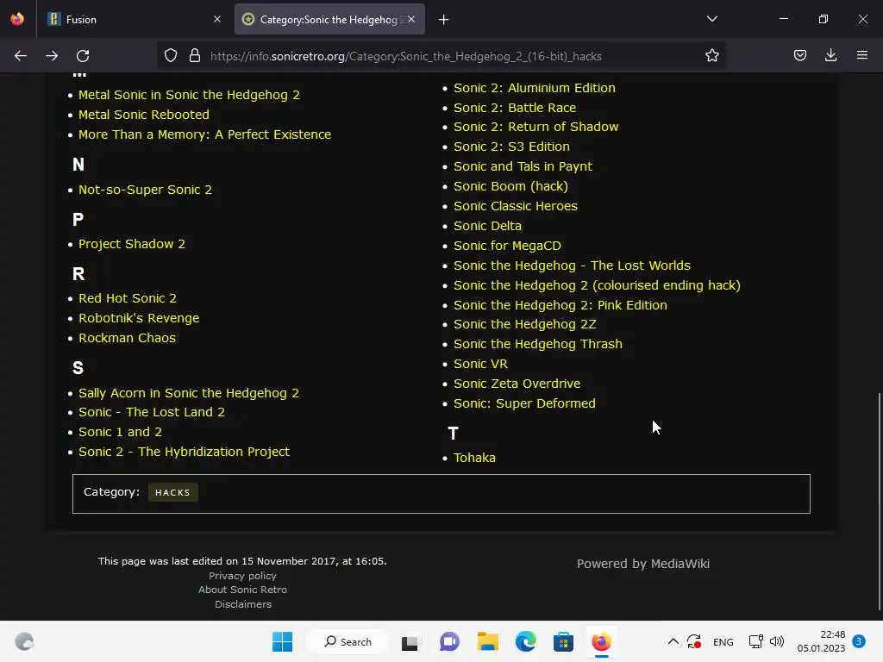The image size is (883, 662).
Task: Close the Category:Sonic the Hedgehog tab
Action: click(x=411, y=19)
